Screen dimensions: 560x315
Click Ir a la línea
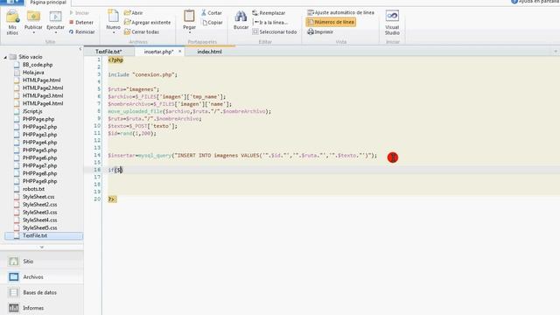click(x=270, y=22)
